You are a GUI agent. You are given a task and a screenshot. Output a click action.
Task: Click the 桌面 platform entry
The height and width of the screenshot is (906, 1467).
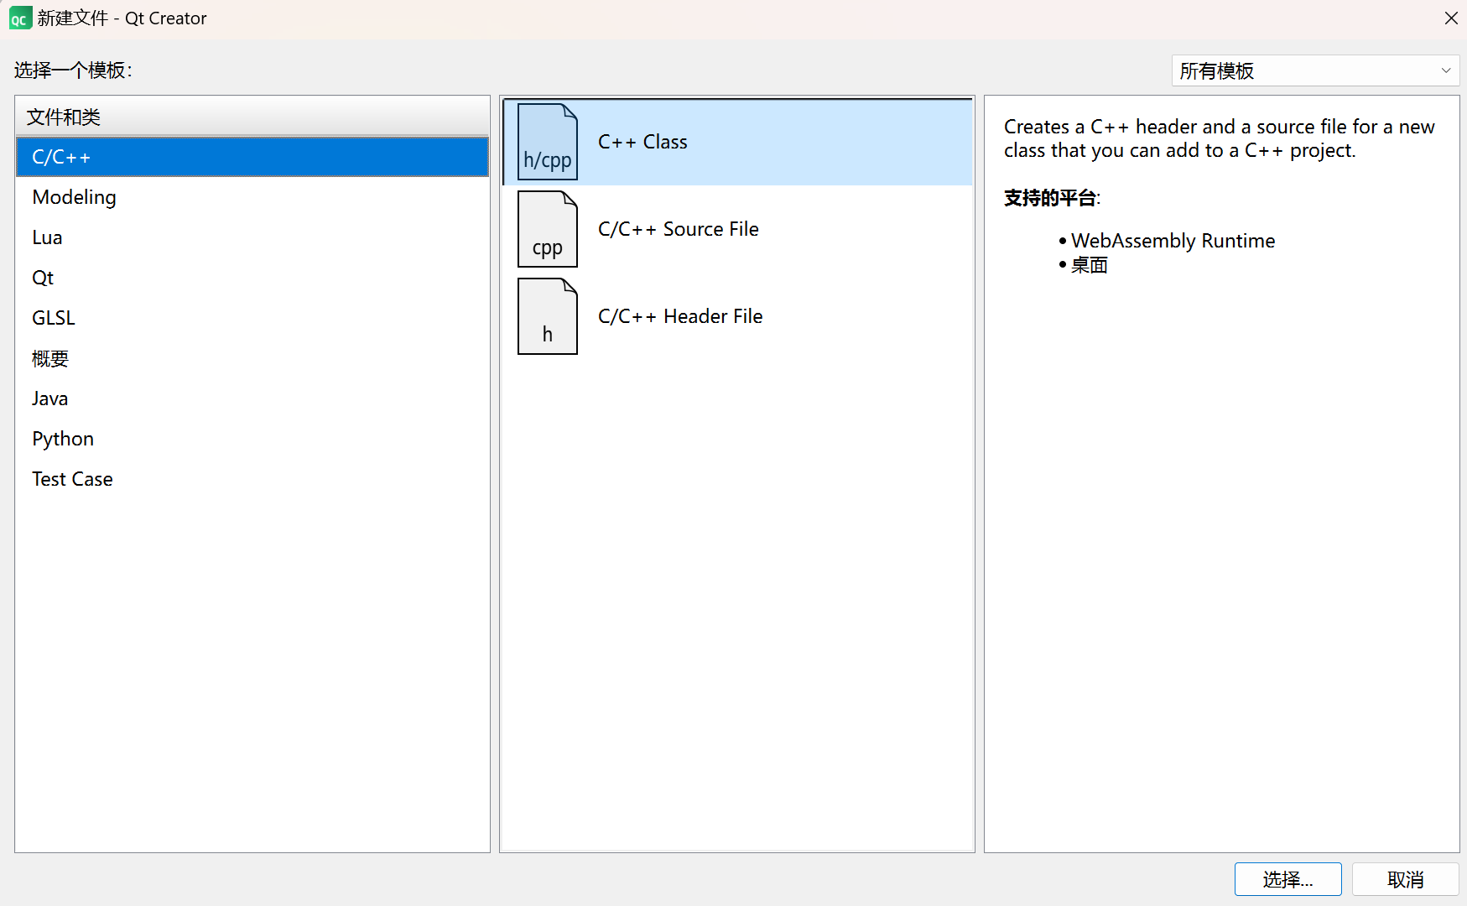[1089, 265]
